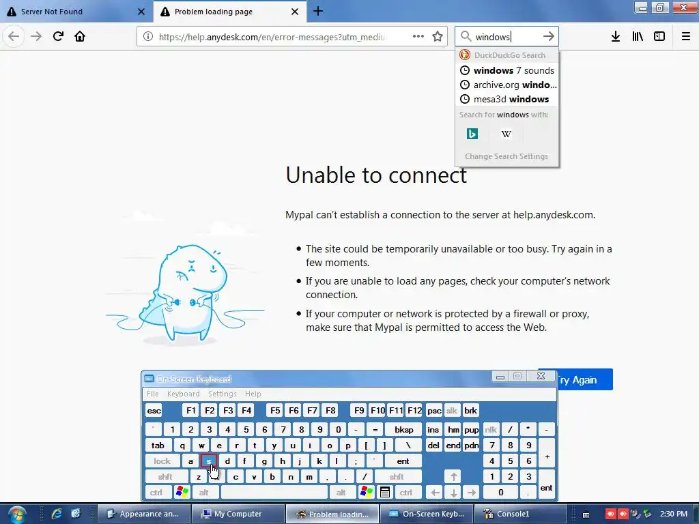Choose 'archive.org windo...' suggestion
This screenshot has height=524, width=699.
[507, 85]
